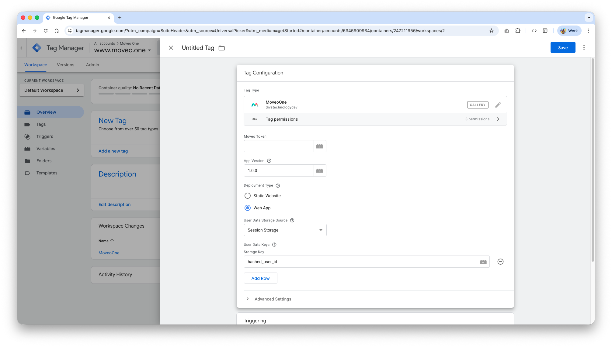Click the pencil icon to edit tag type
This screenshot has width=612, height=347.
point(498,105)
